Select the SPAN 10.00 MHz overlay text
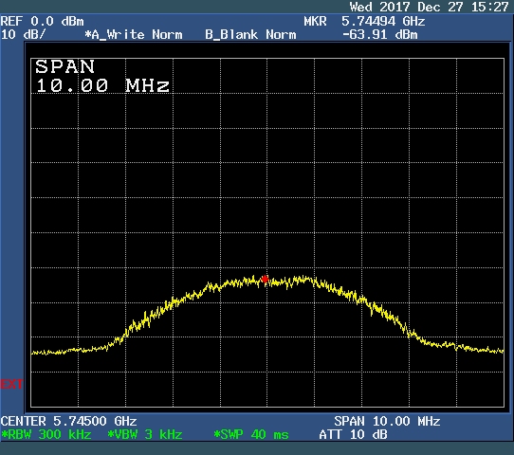Image resolution: width=514 pixels, height=455 pixels. point(102,76)
